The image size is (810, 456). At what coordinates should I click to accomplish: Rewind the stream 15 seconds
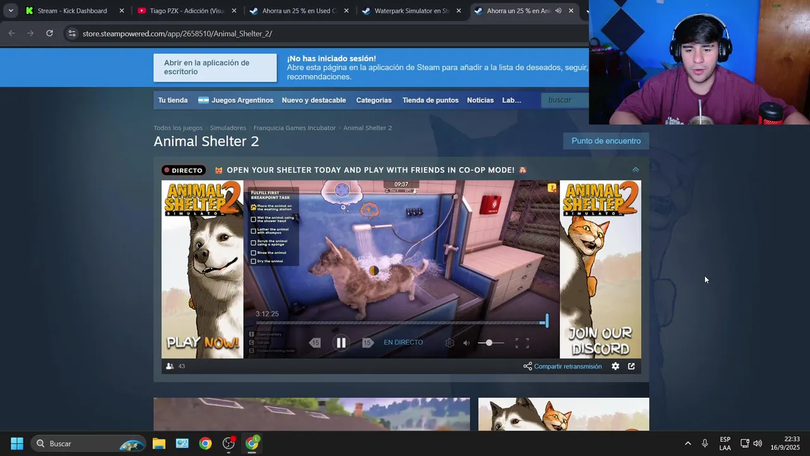(315, 343)
